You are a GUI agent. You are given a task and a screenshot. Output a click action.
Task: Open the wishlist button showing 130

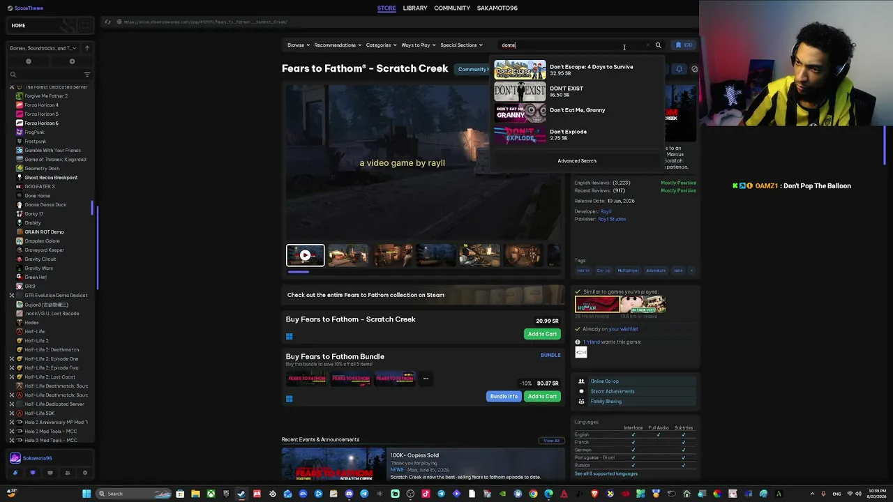(x=683, y=45)
